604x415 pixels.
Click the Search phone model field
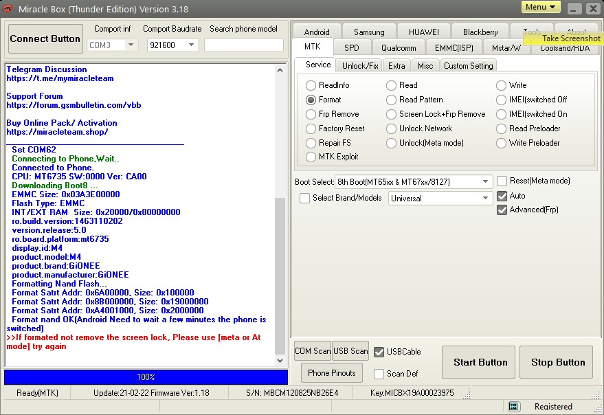[244, 45]
